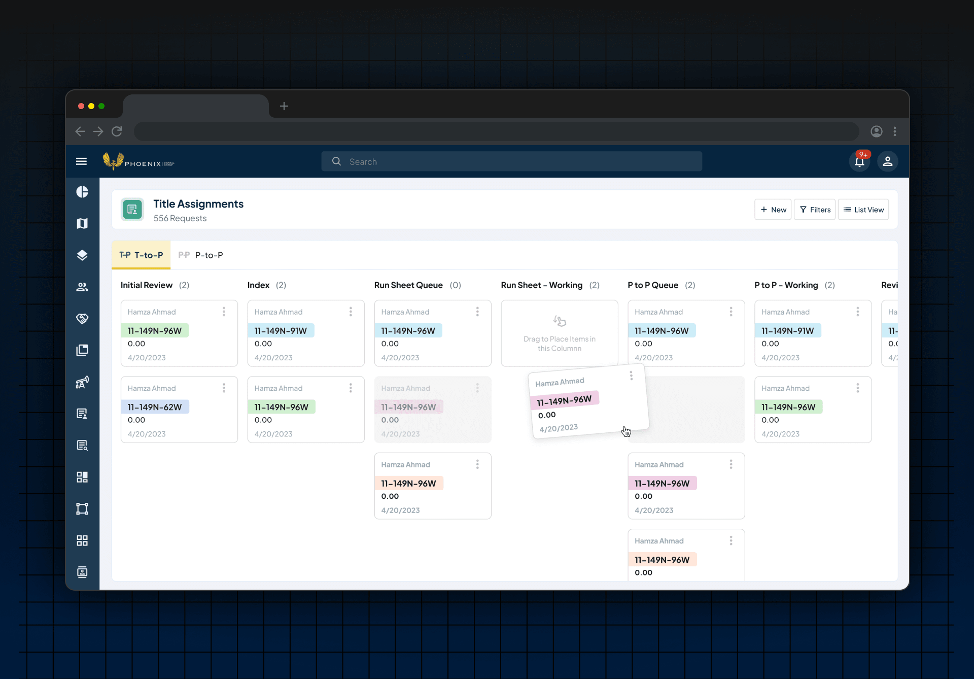Screen dimensions: 974x679
Task: Select the P-to-P tab
Action: [201, 255]
